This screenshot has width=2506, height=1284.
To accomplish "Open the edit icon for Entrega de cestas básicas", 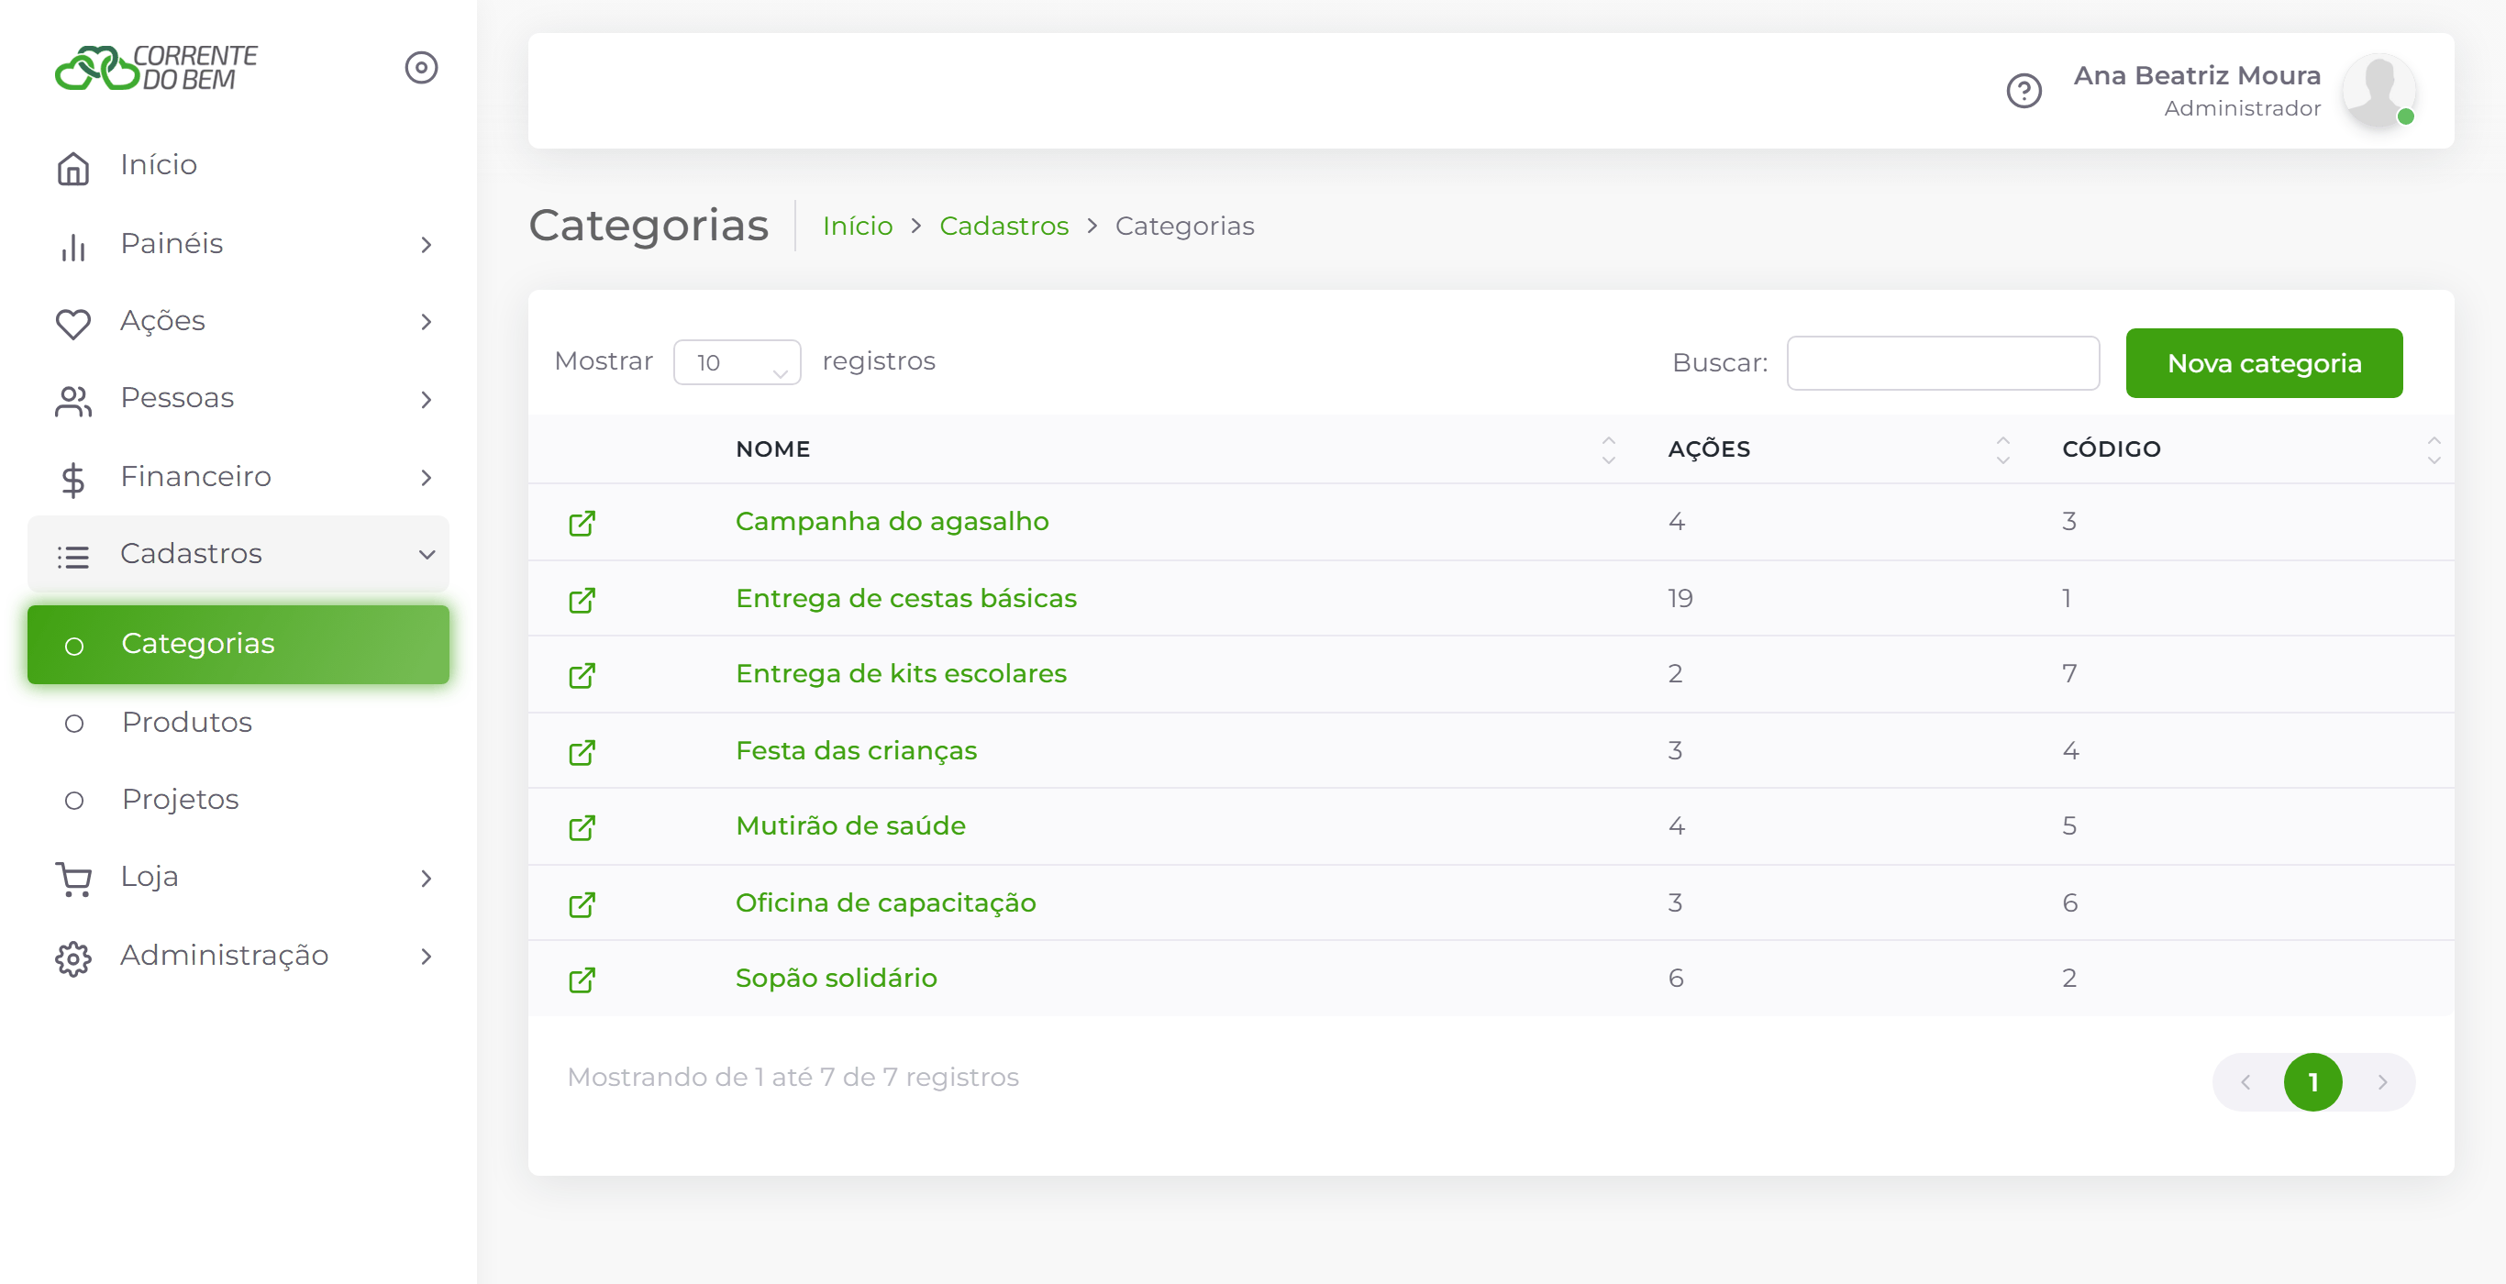I will 582,599.
